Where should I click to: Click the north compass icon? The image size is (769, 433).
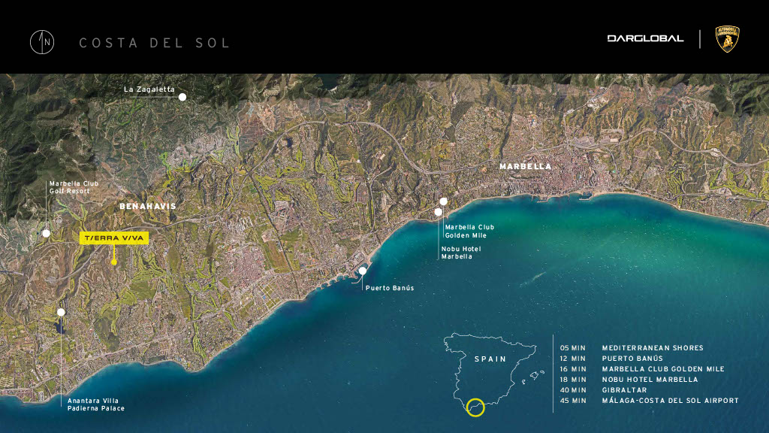tap(41, 42)
